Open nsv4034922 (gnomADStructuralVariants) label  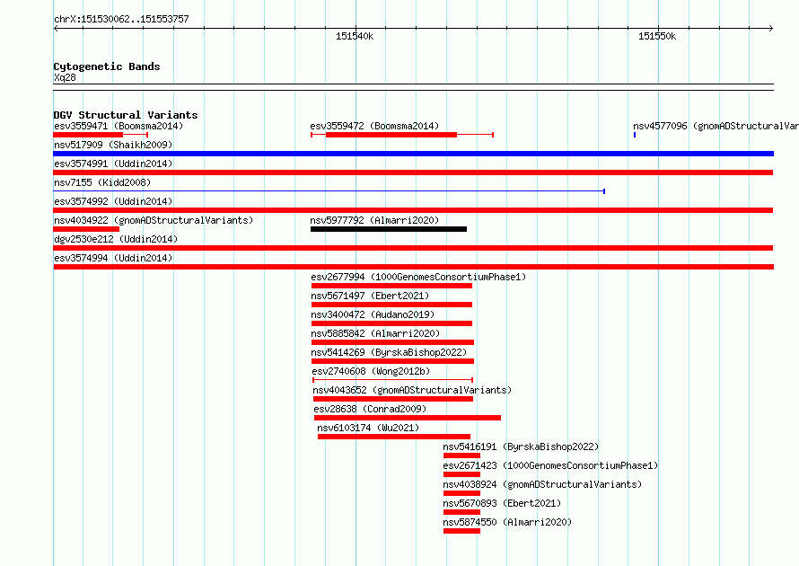(x=154, y=220)
